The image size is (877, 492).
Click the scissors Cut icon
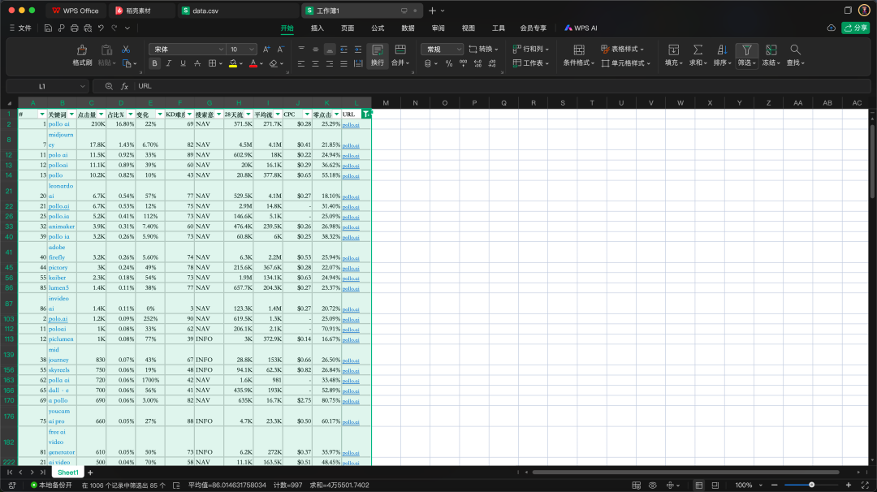tap(126, 50)
